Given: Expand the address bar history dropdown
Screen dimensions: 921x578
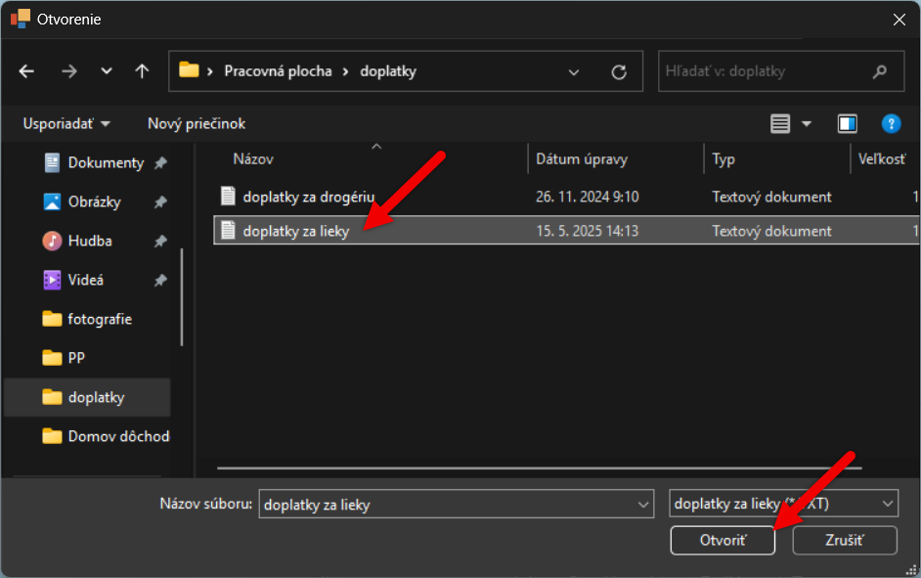Looking at the screenshot, I should pyautogui.click(x=573, y=72).
